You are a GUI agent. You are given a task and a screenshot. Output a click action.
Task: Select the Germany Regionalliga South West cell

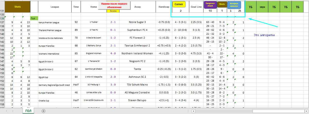55,85
